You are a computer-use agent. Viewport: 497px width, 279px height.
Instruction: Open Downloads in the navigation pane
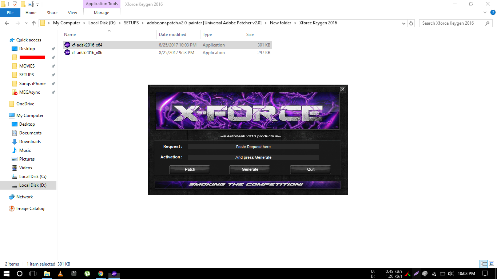click(30, 142)
